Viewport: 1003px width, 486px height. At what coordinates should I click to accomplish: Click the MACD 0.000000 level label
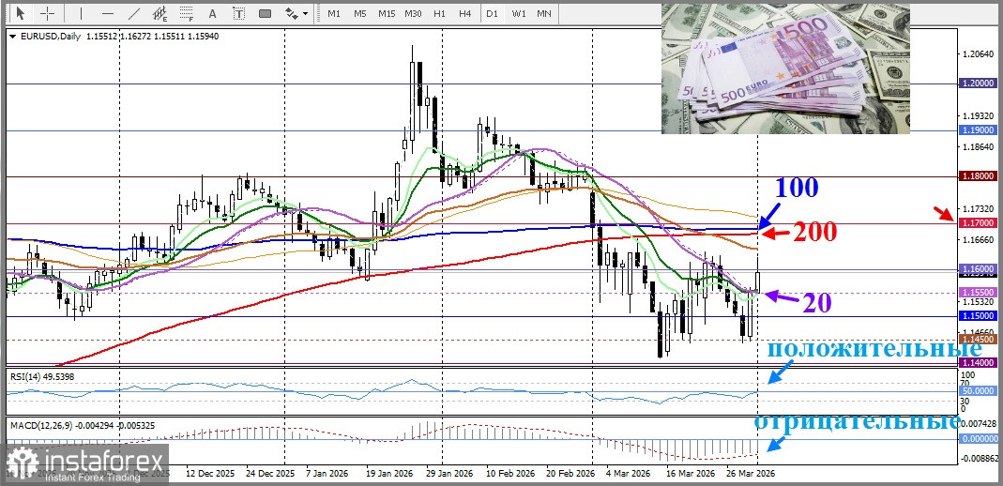pyautogui.click(x=978, y=439)
